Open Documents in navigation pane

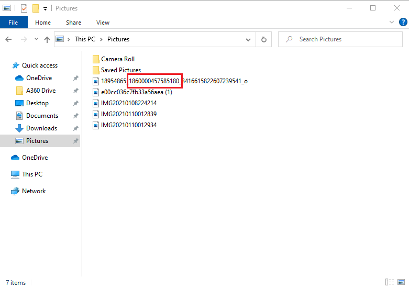(42, 116)
